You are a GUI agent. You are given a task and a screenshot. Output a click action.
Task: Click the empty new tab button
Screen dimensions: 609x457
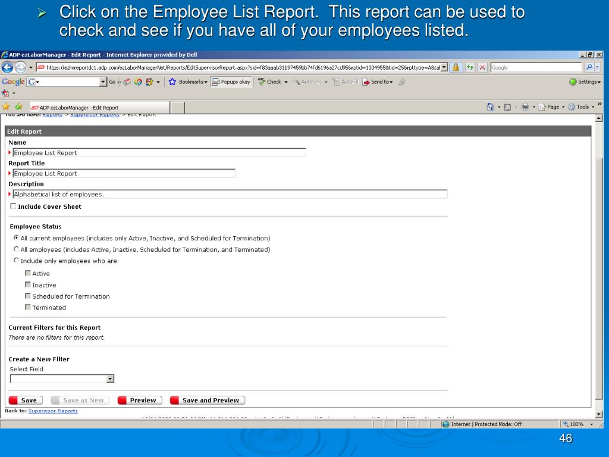177,108
